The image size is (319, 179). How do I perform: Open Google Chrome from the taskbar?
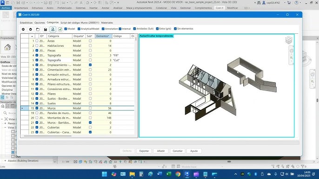point(178,174)
